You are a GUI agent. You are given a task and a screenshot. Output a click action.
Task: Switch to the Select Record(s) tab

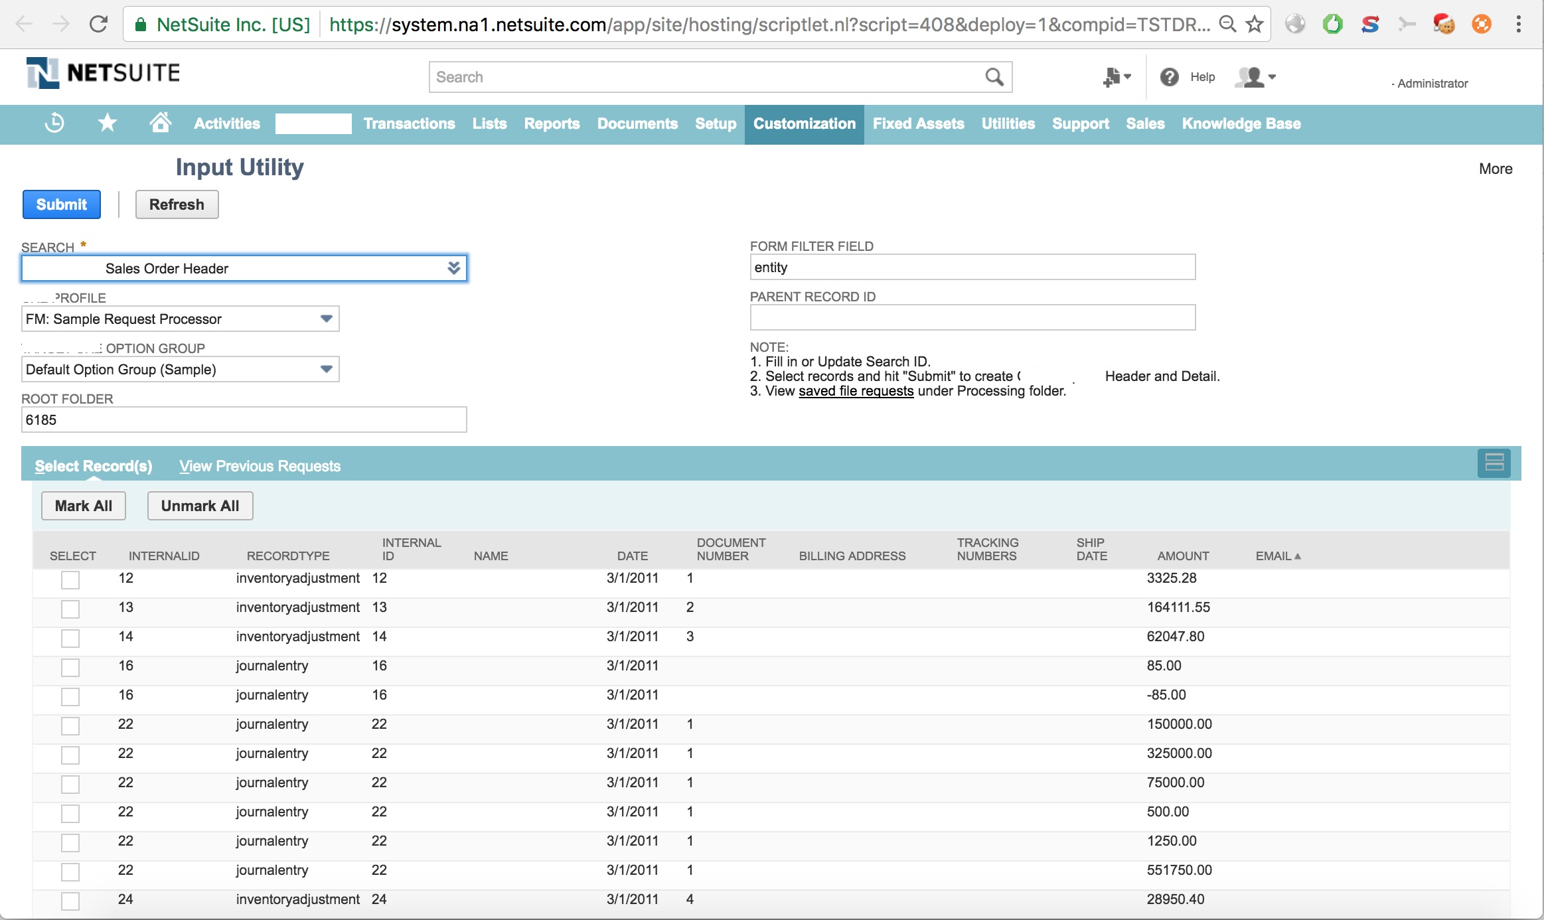click(x=94, y=466)
